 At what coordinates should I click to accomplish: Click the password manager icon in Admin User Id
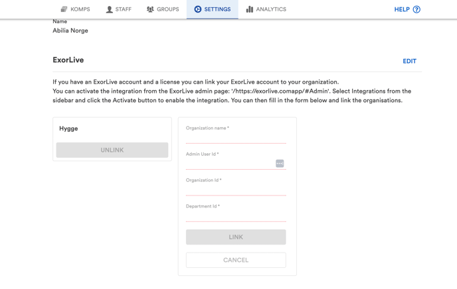tap(280, 164)
